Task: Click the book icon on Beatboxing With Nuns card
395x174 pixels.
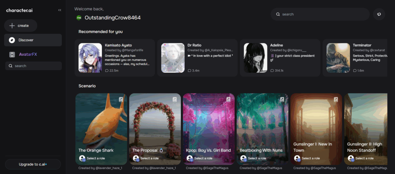Action: [282, 99]
